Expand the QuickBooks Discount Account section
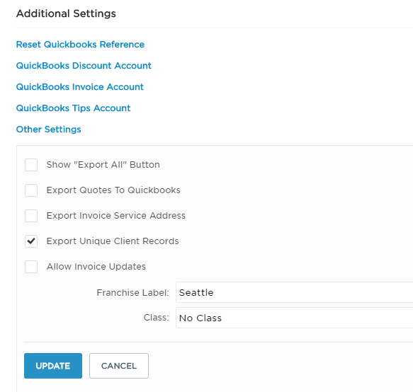Image resolution: width=413 pixels, height=392 pixels. [84, 66]
